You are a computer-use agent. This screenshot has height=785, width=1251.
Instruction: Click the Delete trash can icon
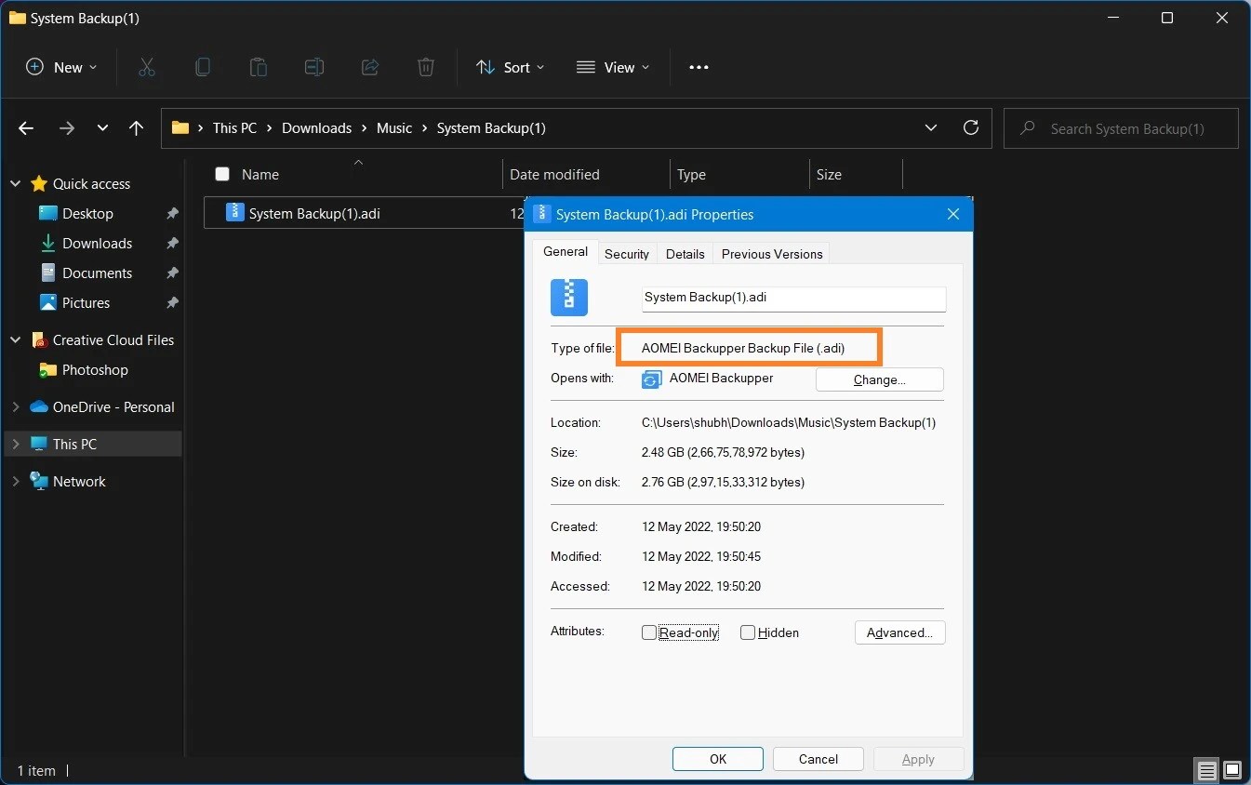click(x=425, y=67)
